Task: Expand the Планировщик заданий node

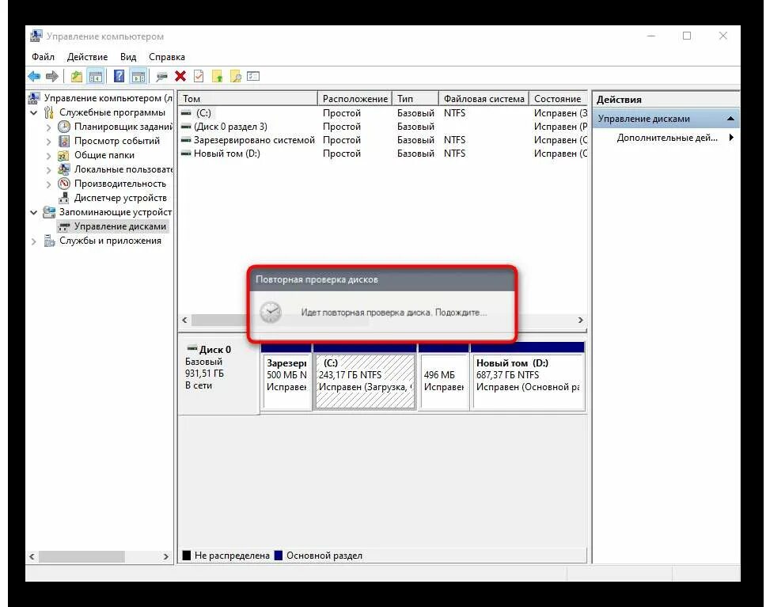Action: coord(48,127)
